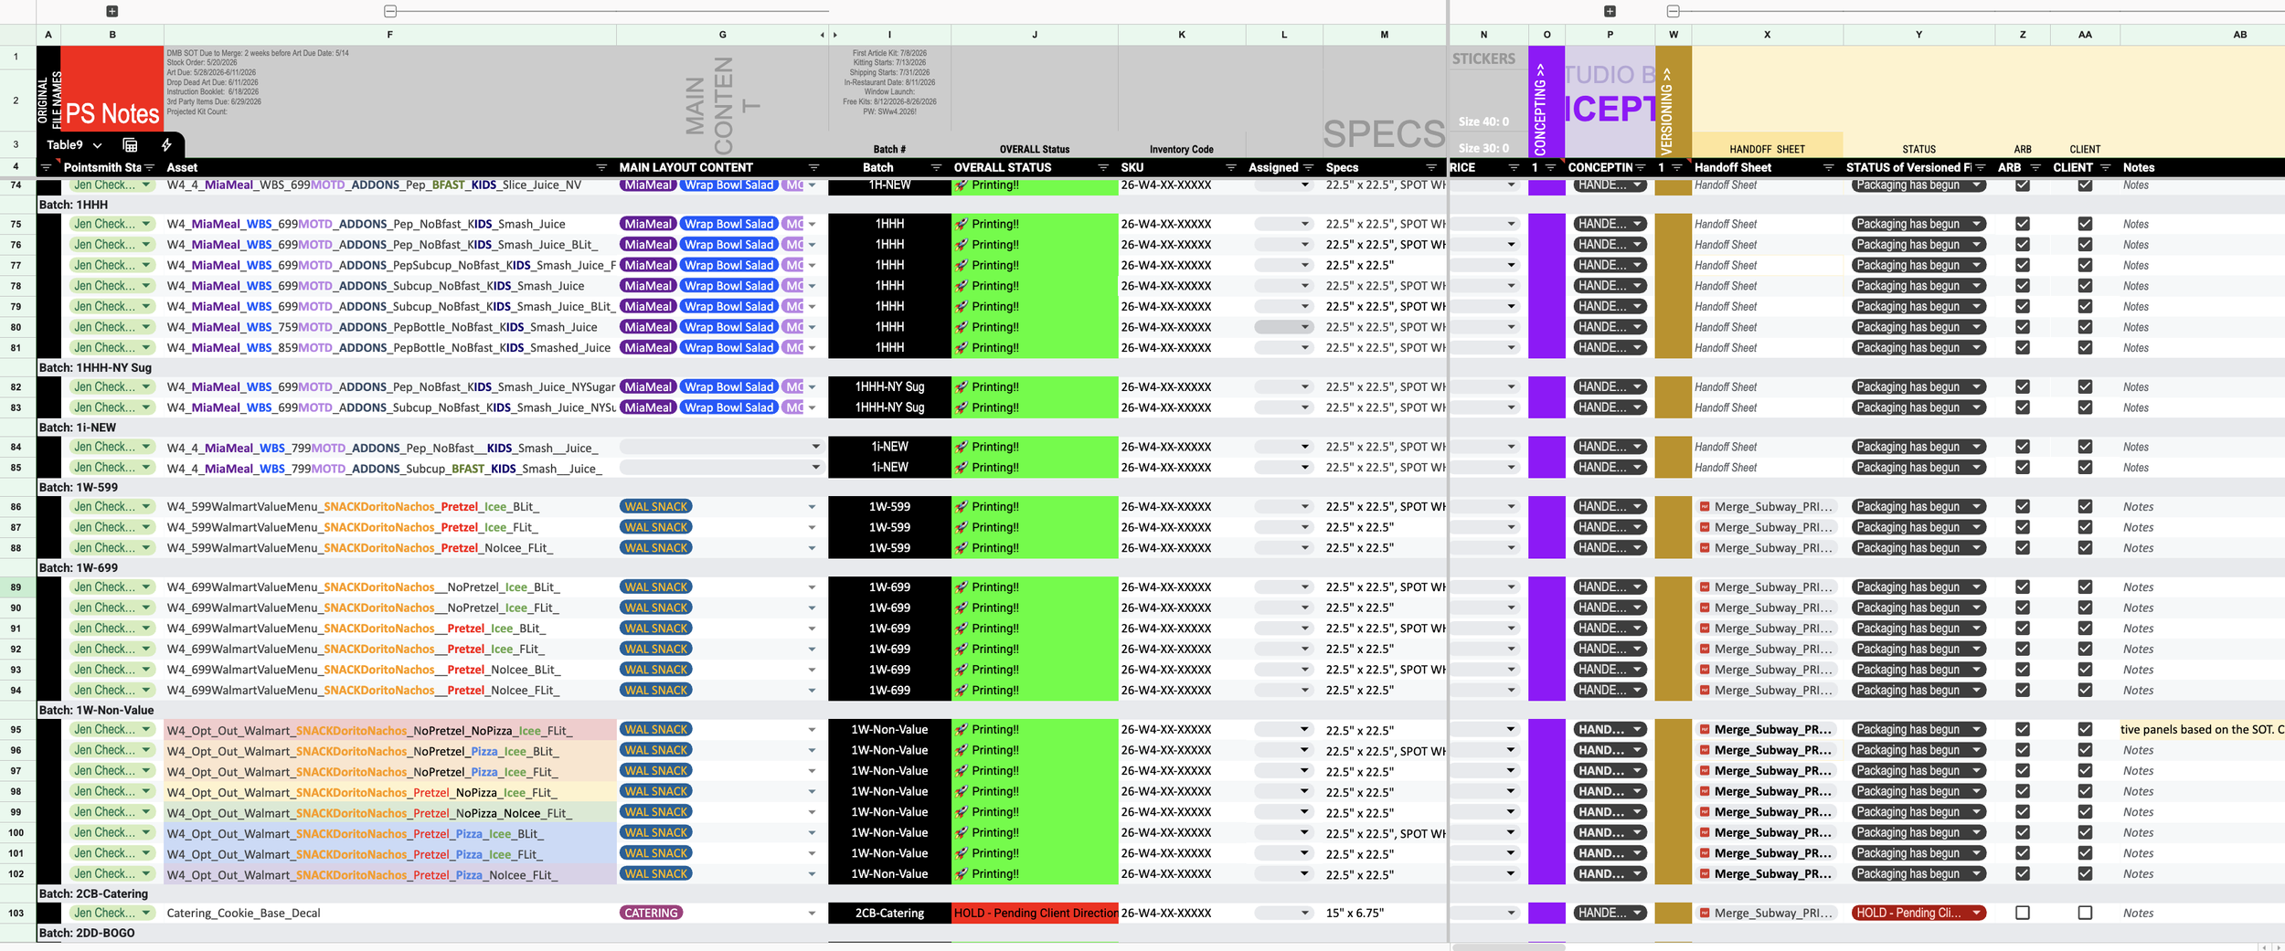Select column F header
The height and width of the screenshot is (951, 2285).
pos(390,35)
